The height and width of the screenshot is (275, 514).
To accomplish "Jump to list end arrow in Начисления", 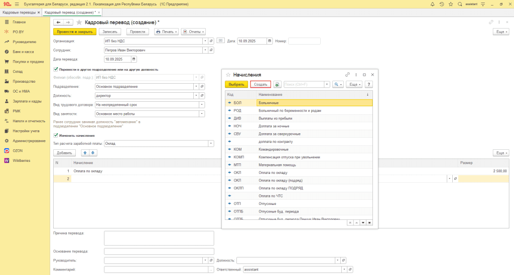I will click(369, 223).
